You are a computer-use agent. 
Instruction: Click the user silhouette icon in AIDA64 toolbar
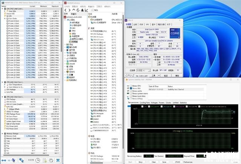click(x=82, y=10)
